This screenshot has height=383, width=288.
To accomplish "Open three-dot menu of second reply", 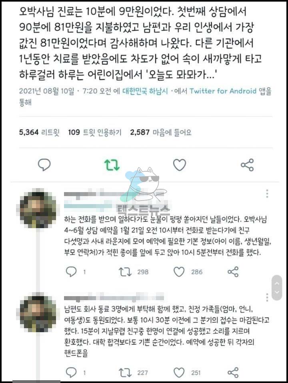I will [x=267, y=297].
